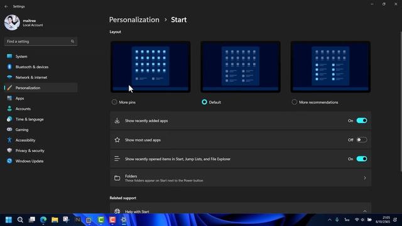Screen dimensions: 402x226
Task: Turn off Show recently added apps
Action: [x=362, y=121]
